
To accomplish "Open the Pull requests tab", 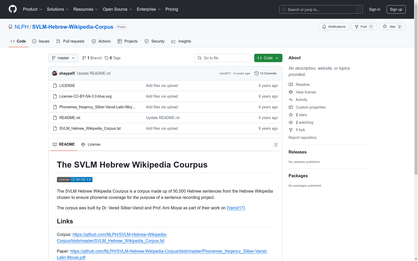I will 70,41.
